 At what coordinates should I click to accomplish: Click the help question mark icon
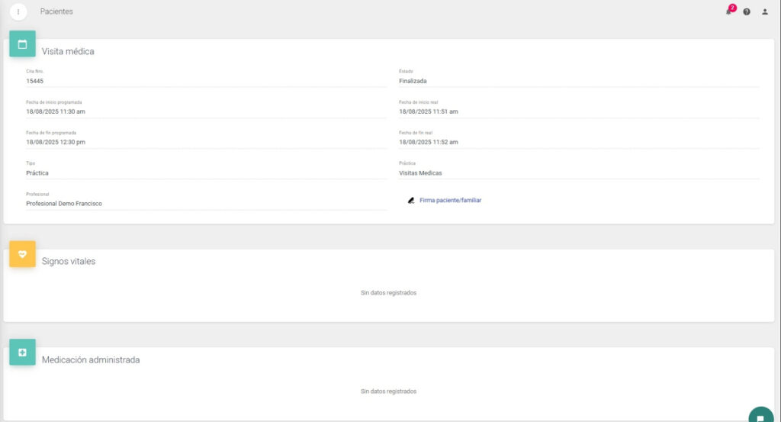tap(747, 12)
